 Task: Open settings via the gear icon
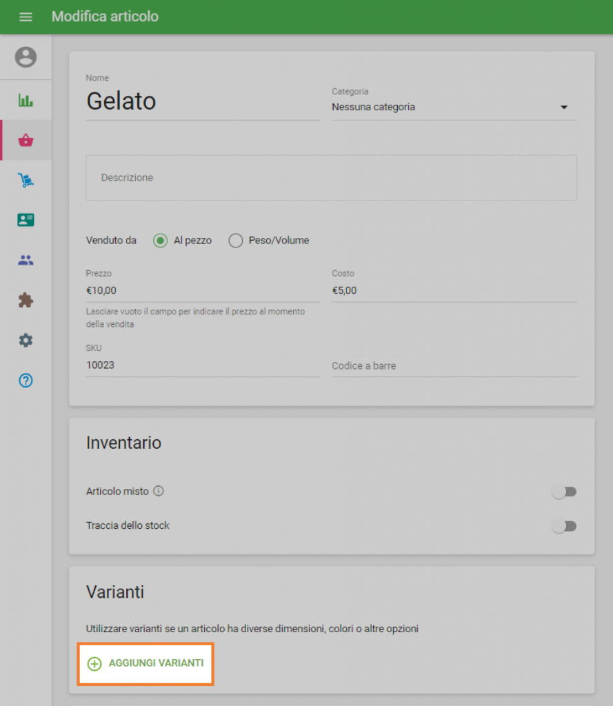(26, 340)
